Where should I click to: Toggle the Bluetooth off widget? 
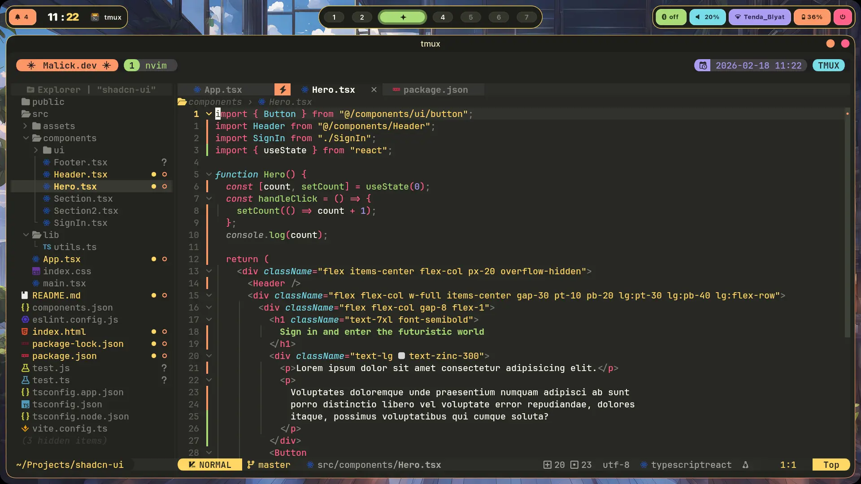670,17
